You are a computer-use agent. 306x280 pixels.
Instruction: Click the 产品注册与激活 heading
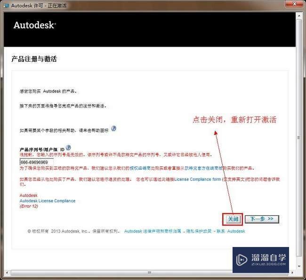(x=34, y=59)
